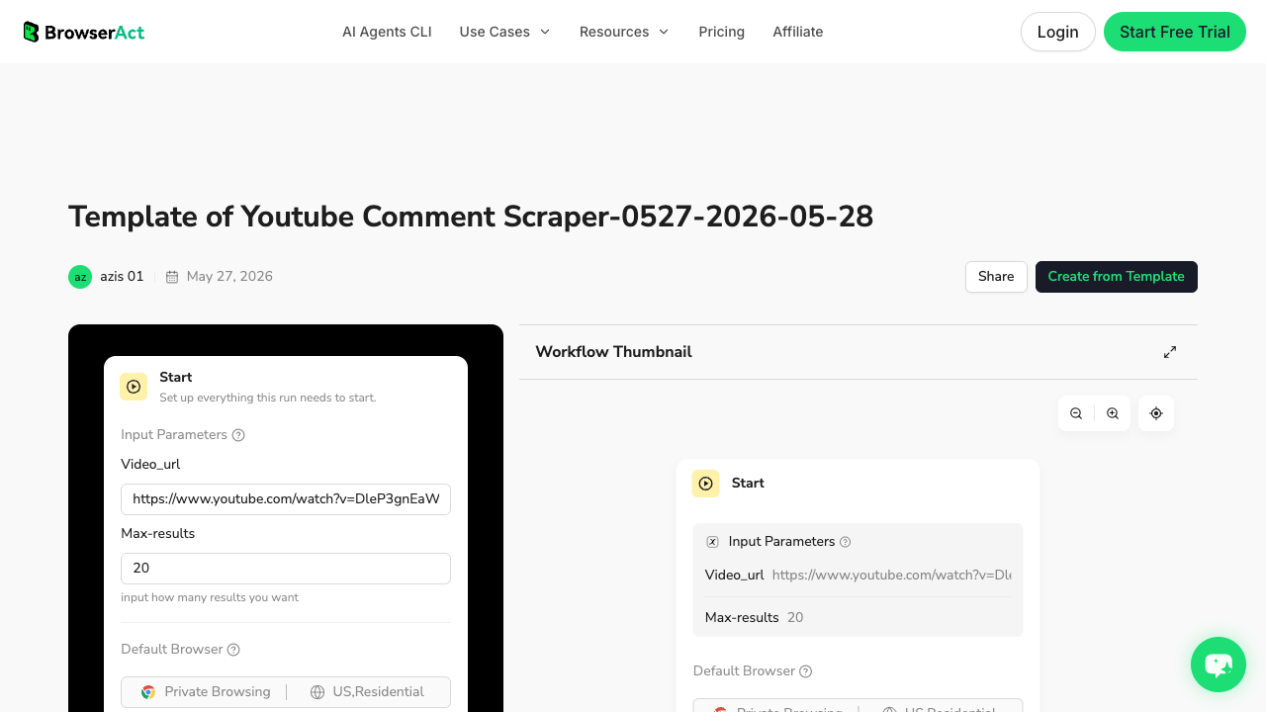Select US,Residential proxy option
1266x712 pixels.
click(x=367, y=692)
